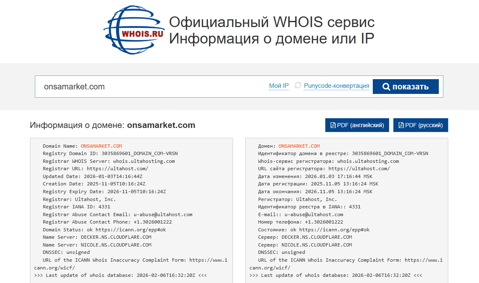Click English ICANN Whois Inaccuracy Complaint Form line
Screen dimensions: 479x283
pos(131,264)
